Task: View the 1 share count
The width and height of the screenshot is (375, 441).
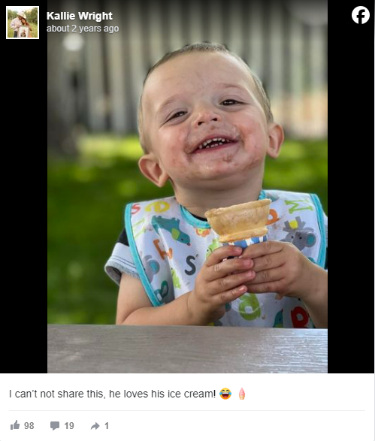Action: click(107, 425)
